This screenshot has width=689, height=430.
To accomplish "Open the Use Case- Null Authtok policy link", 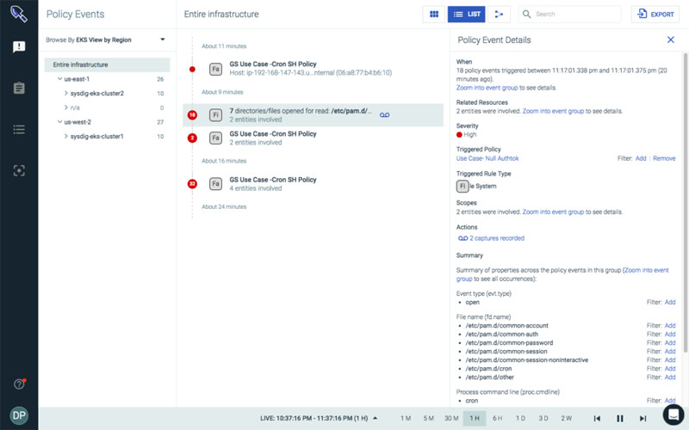I will [x=487, y=158].
